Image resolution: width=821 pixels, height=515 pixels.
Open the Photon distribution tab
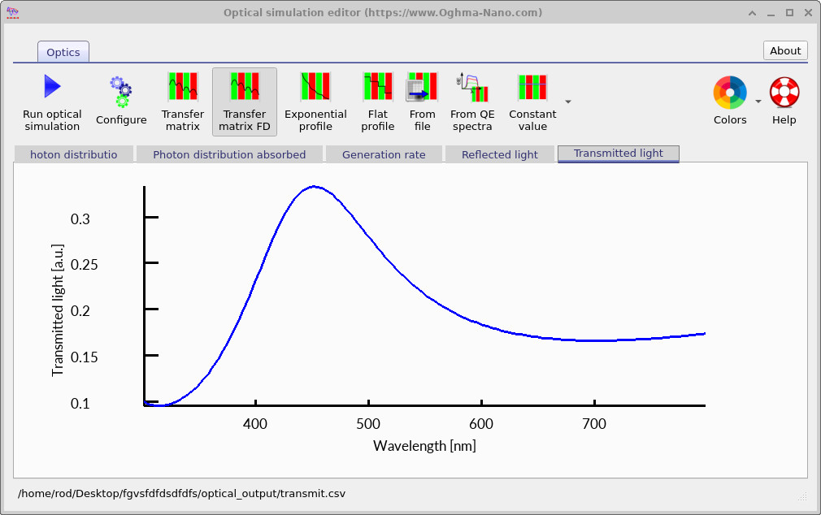[73, 155]
